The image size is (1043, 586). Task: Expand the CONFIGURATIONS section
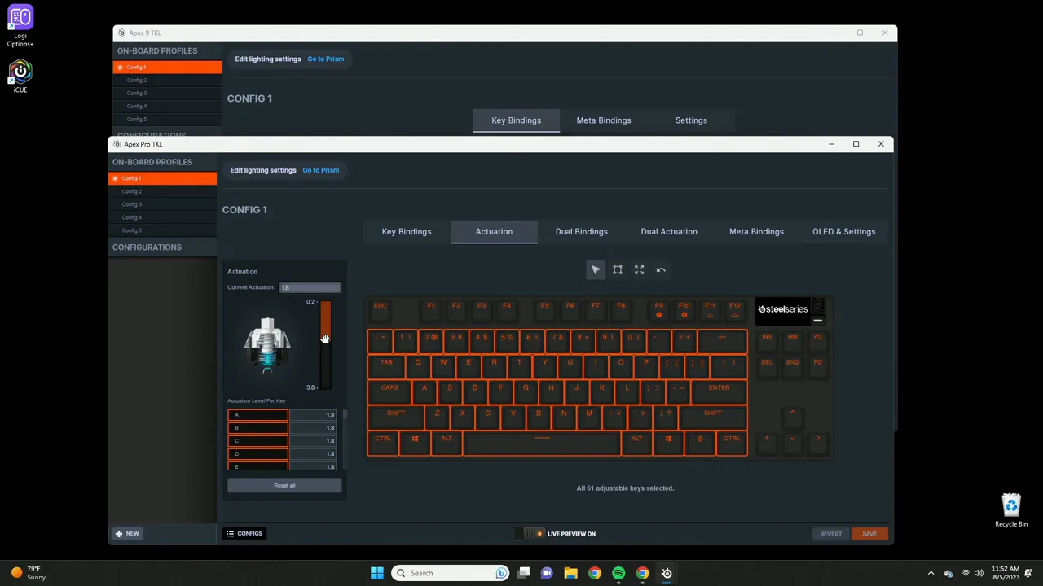coord(147,247)
